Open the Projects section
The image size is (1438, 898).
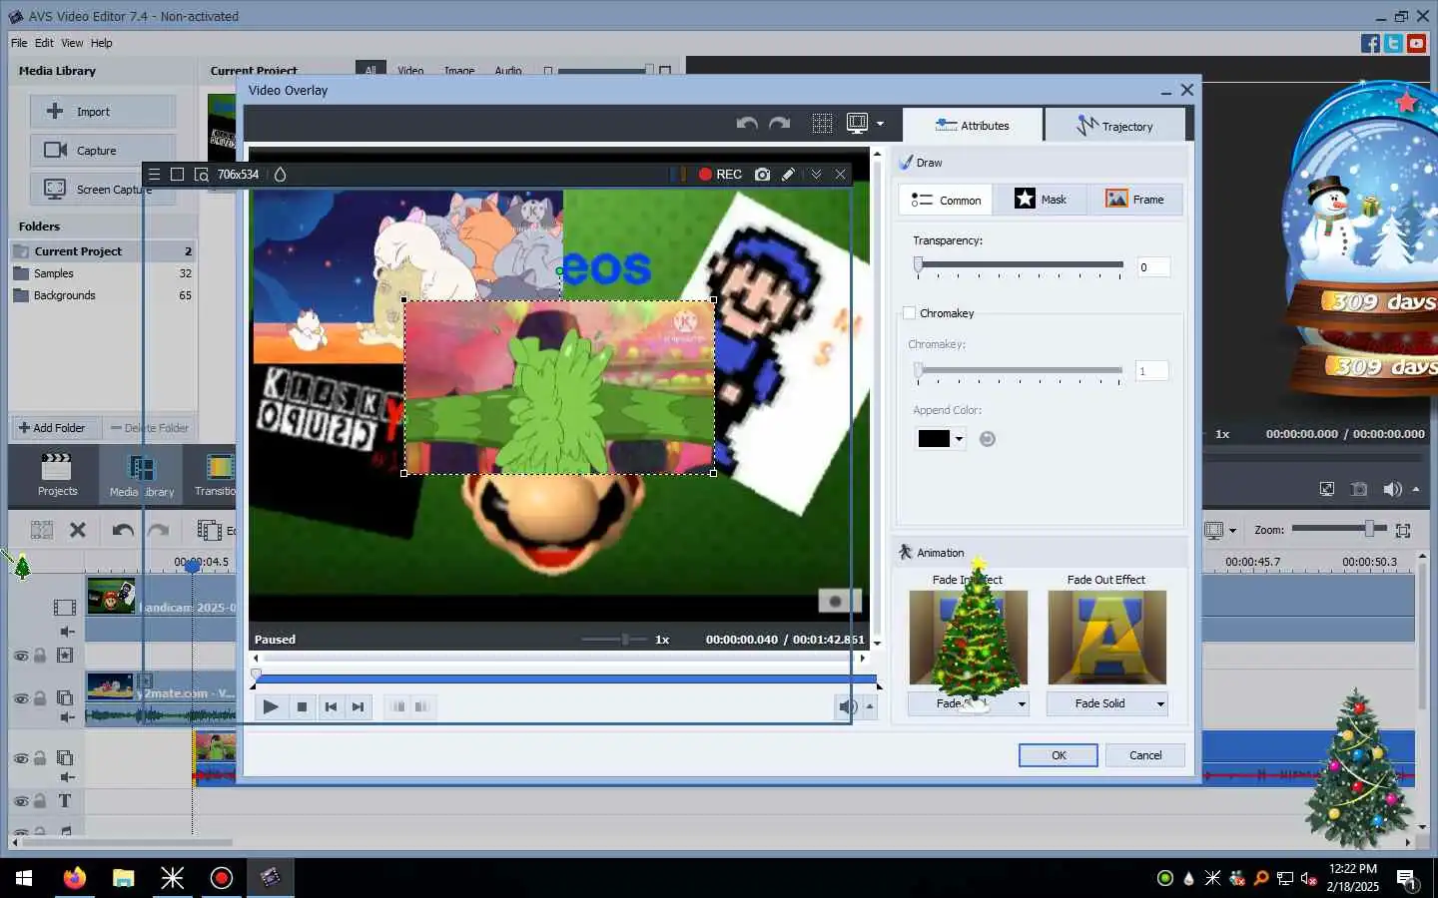(57, 474)
